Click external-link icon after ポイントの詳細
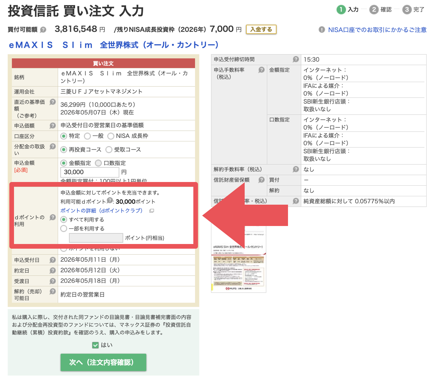The width and height of the screenshot is (434, 380). [152, 211]
